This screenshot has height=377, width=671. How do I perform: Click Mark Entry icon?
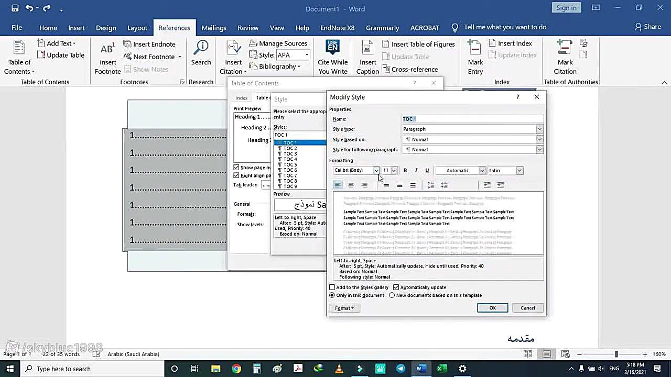coord(475,48)
